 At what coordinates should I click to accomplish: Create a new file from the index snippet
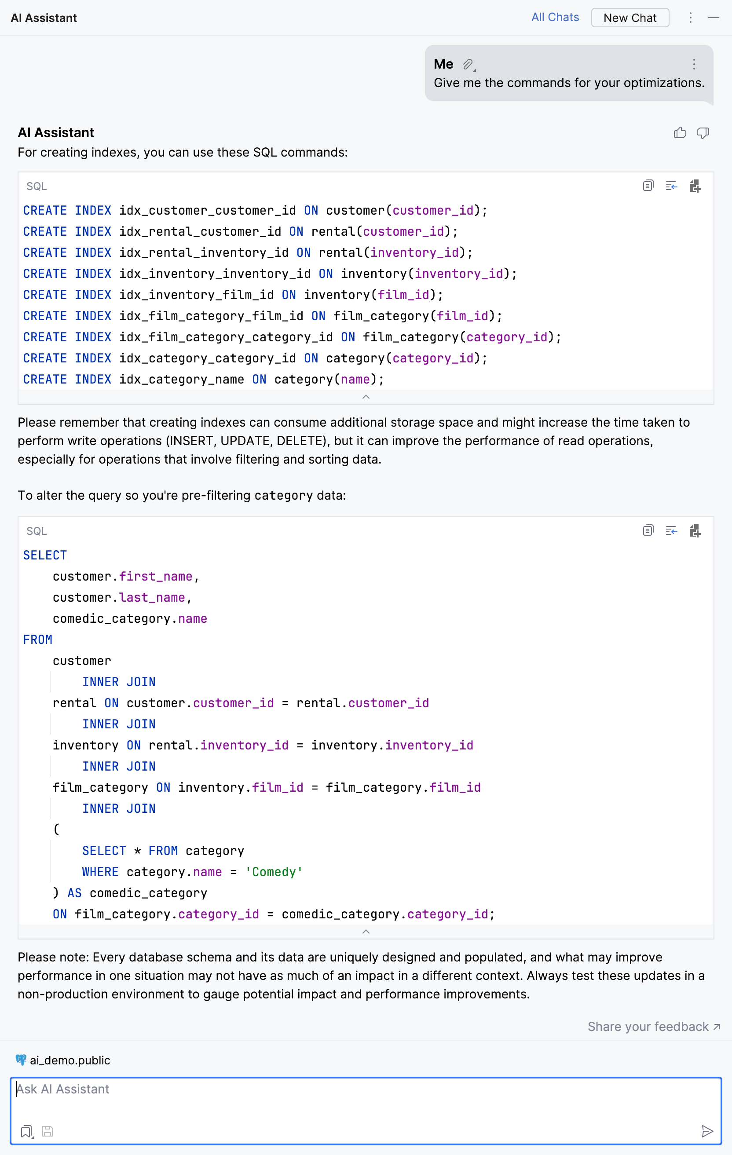(695, 186)
